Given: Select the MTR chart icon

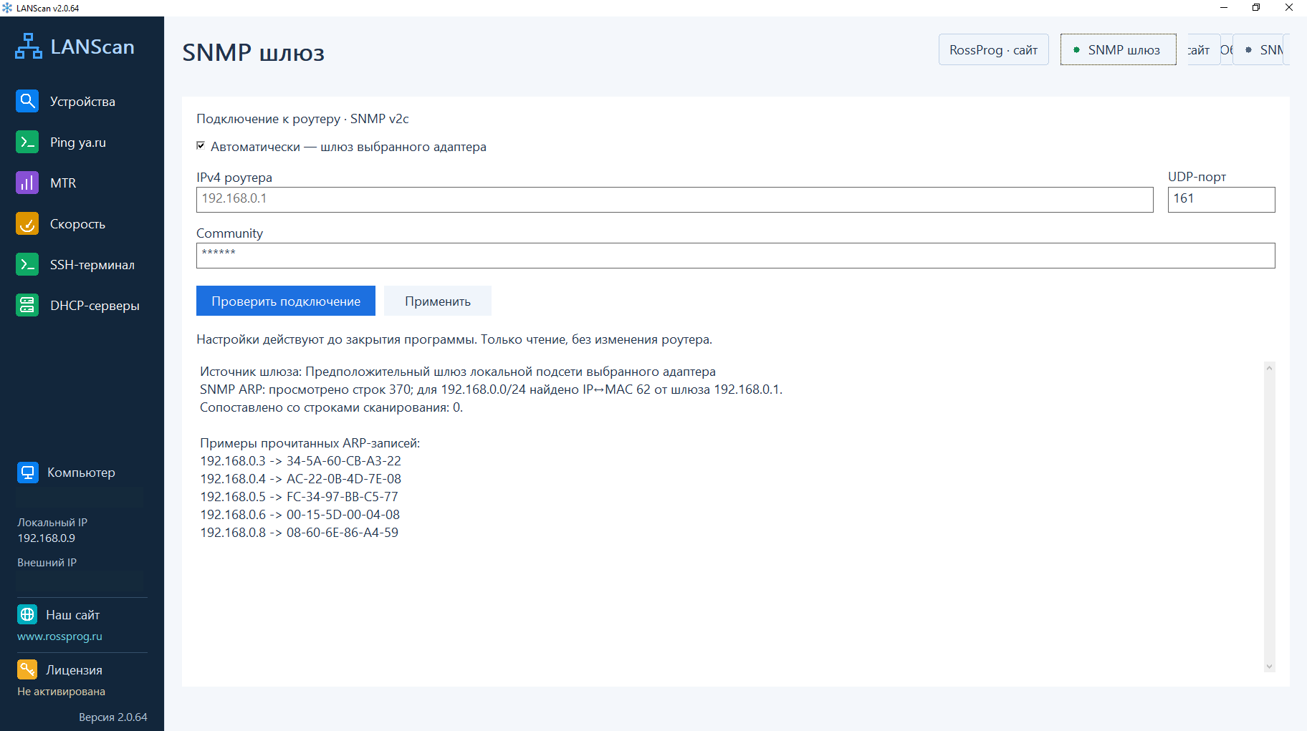Looking at the screenshot, I should [27, 183].
